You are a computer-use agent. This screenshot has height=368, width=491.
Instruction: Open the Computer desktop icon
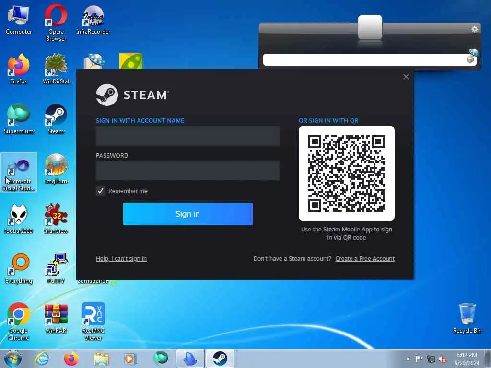tap(19, 20)
